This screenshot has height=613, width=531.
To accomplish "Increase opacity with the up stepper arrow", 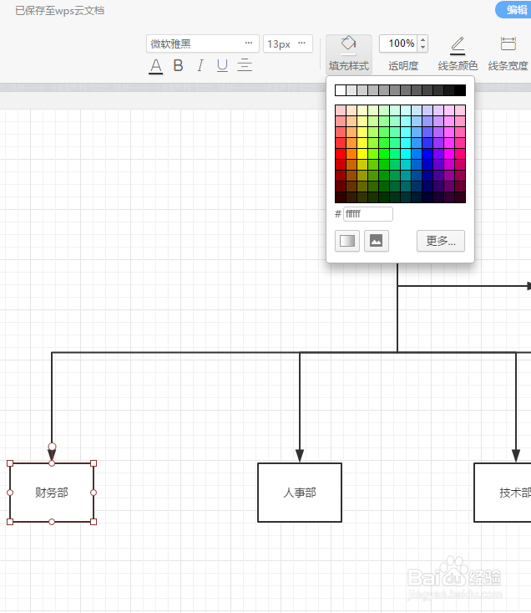I will click(x=423, y=39).
